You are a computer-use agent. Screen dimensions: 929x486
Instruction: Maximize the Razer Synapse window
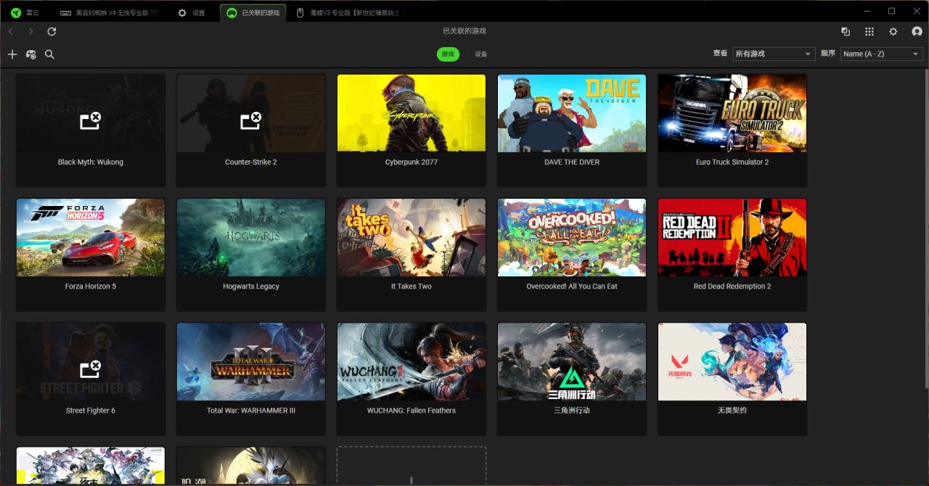click(x=892, y=11)
